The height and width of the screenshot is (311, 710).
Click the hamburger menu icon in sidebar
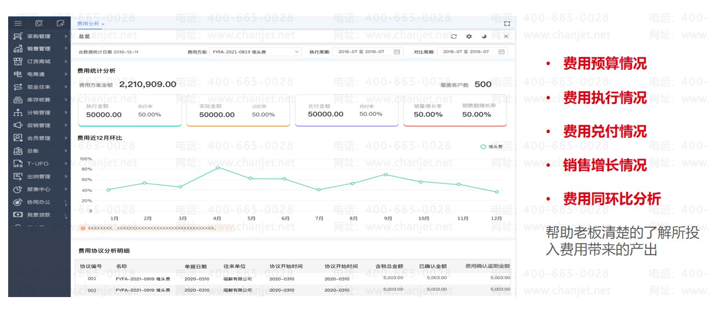(x=18, y=23)
